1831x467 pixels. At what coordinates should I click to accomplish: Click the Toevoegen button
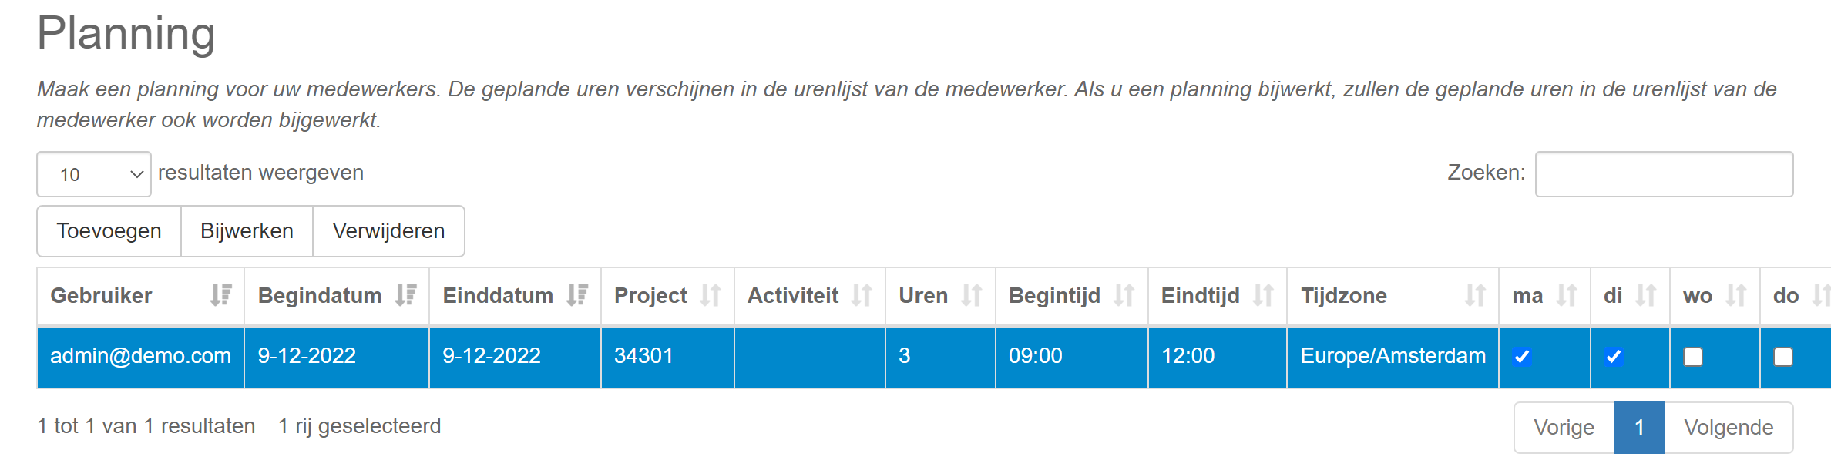109,231
